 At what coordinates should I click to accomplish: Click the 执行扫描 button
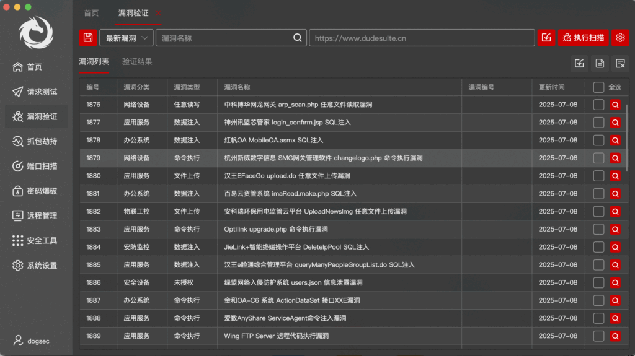tap(583, 38)
